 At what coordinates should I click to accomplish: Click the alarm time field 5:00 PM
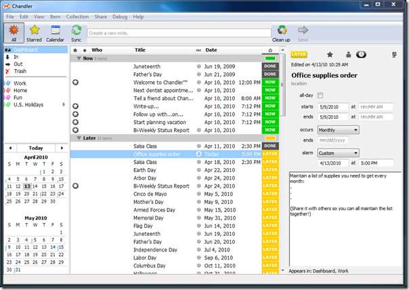click(x=376, y=163)
